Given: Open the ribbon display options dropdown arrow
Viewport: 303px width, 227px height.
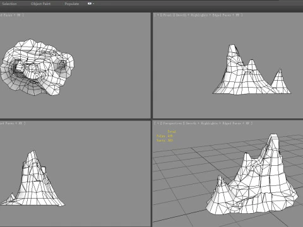Looking at the screenshot, I should pyautogui.click(x=93, y=4).
